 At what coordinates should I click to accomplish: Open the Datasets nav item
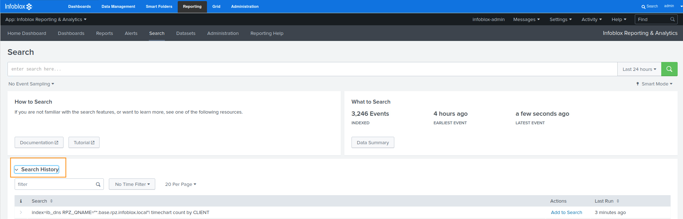pyautogui.click(x=186, y=33)
